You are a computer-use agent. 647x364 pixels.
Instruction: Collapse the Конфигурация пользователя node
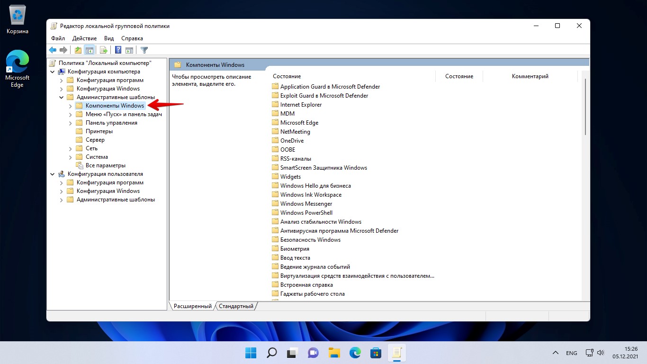pyautogui.click(x=53, y=174)
